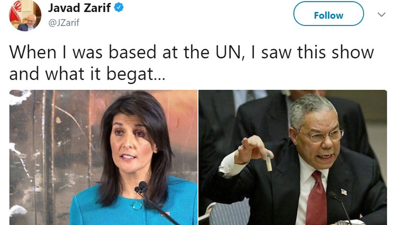Expand the tweet options chevron
This screenshot has width=400, height=225.
click(x=382, y=15)
